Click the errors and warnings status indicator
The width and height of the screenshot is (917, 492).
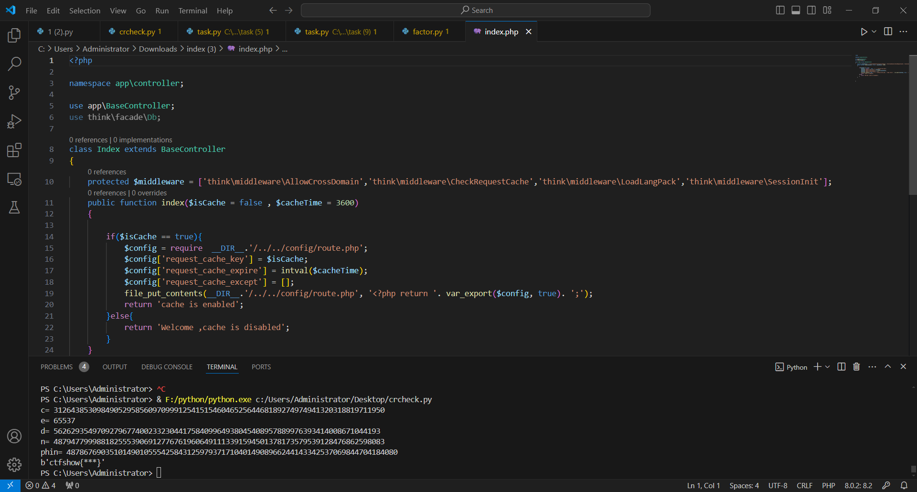[41, 485]
